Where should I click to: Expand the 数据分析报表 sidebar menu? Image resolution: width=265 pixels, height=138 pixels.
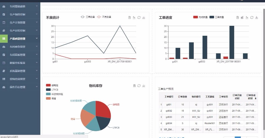click(x=20, y=63)
